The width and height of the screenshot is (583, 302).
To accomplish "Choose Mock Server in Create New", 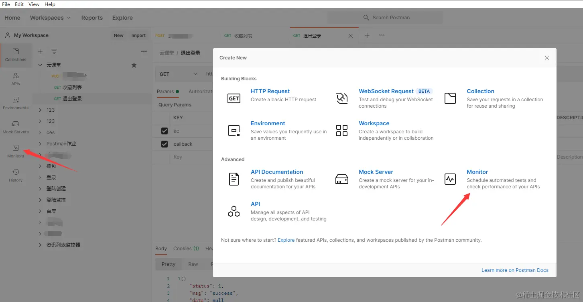I will [x=376, y=172].
